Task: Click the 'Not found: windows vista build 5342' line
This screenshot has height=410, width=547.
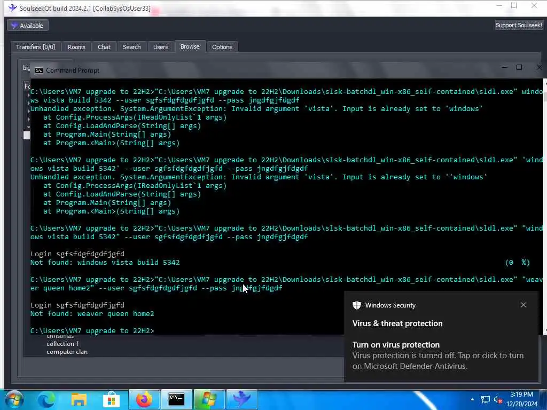Action: pos(105,263)
